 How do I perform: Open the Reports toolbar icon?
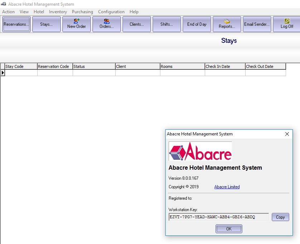[227, 24]
